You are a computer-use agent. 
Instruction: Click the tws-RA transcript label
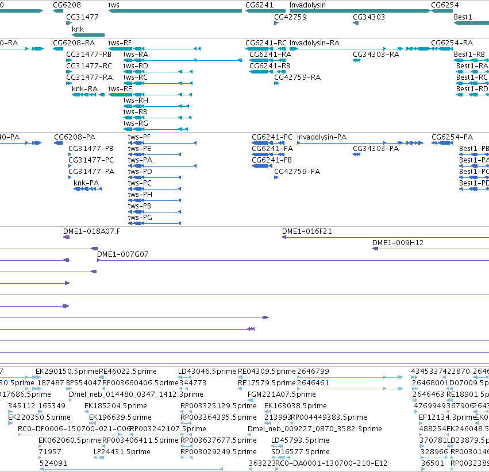136,55
